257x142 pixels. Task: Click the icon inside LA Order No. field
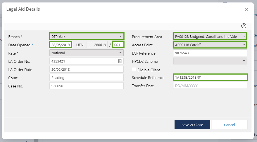[x=120, y=61]
